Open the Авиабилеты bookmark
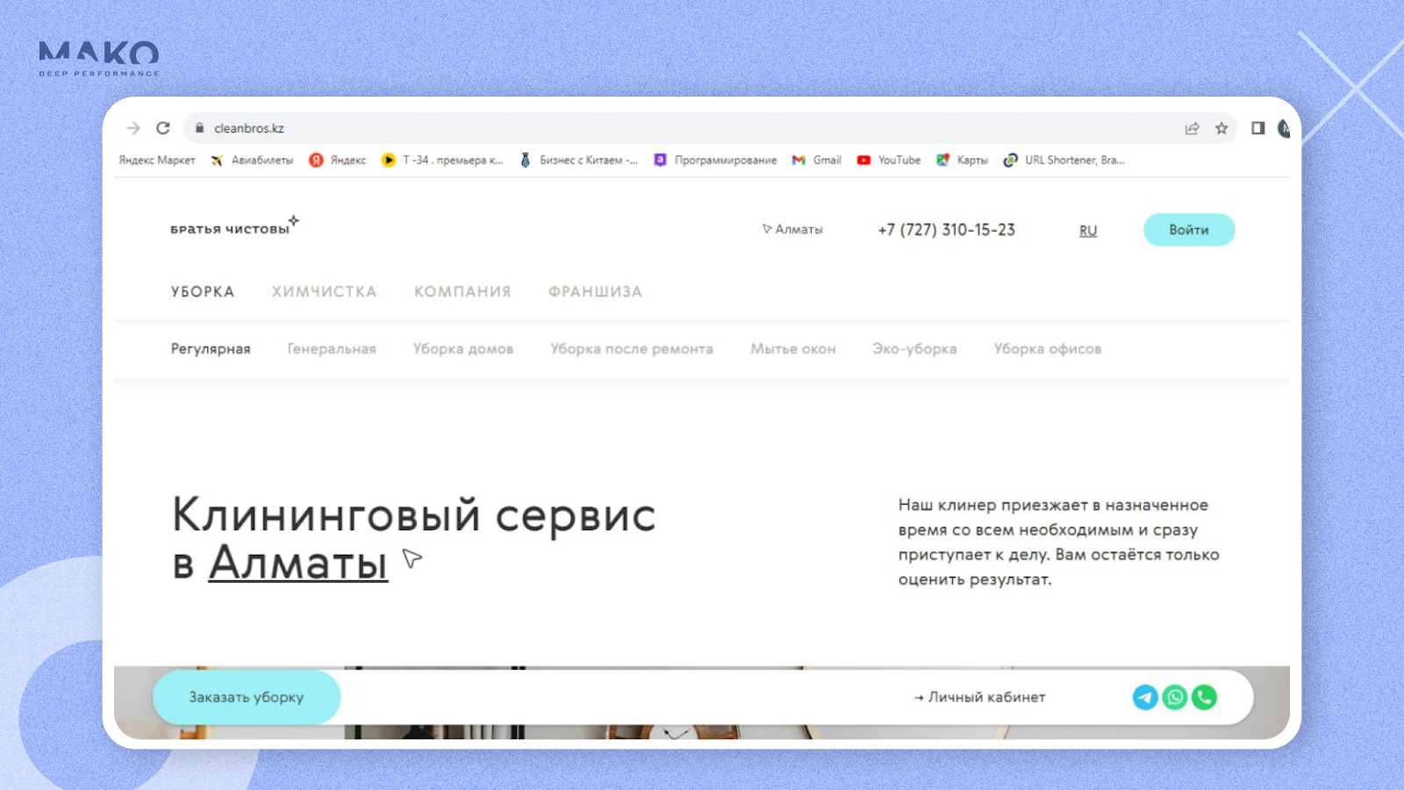Image resolution: width=1404 pixels, height=790 pixels. (252, 161)
